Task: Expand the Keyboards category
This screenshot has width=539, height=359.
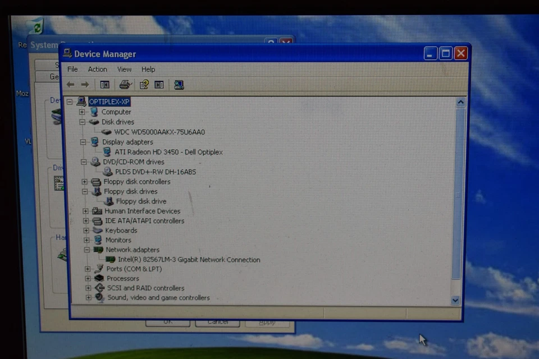Action: pyautogui.click(x=85, y=230)
